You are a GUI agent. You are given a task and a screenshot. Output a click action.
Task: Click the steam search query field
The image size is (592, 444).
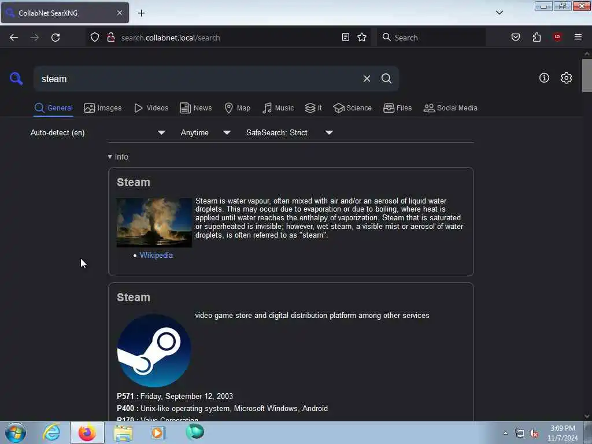click(x=198, y=79)
